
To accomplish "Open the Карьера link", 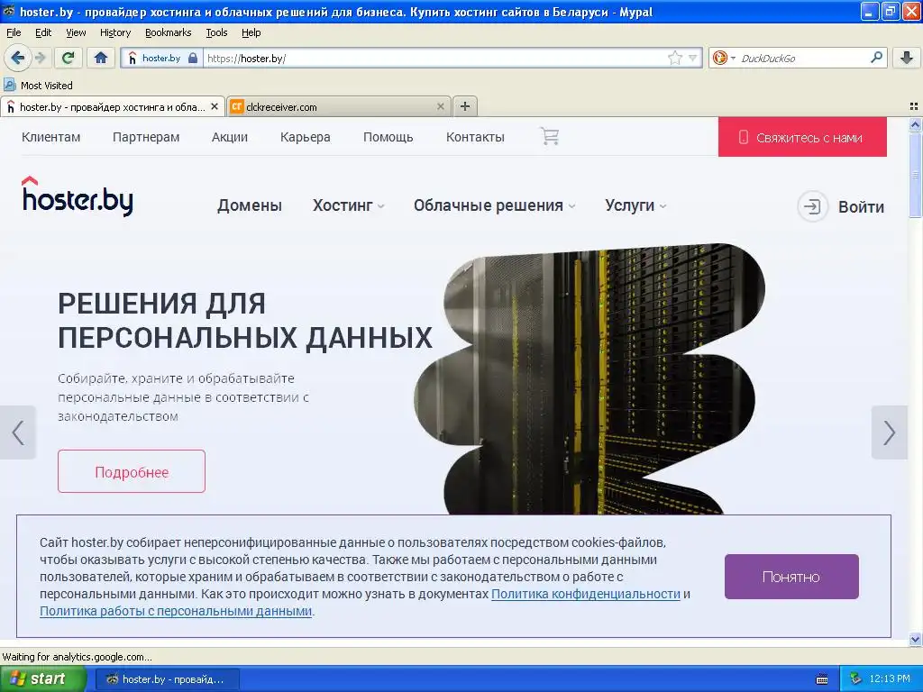I will (x=305, y=137).
